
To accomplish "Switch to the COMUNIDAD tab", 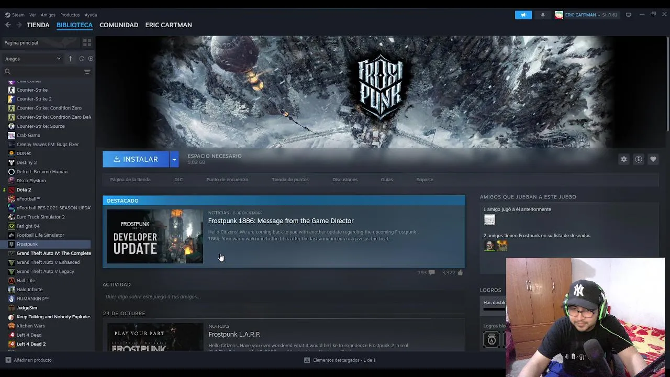I will pyautogui.click(x=119, y=25).
